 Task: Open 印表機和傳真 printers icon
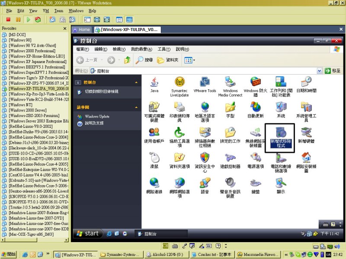(x=179, y=107)
